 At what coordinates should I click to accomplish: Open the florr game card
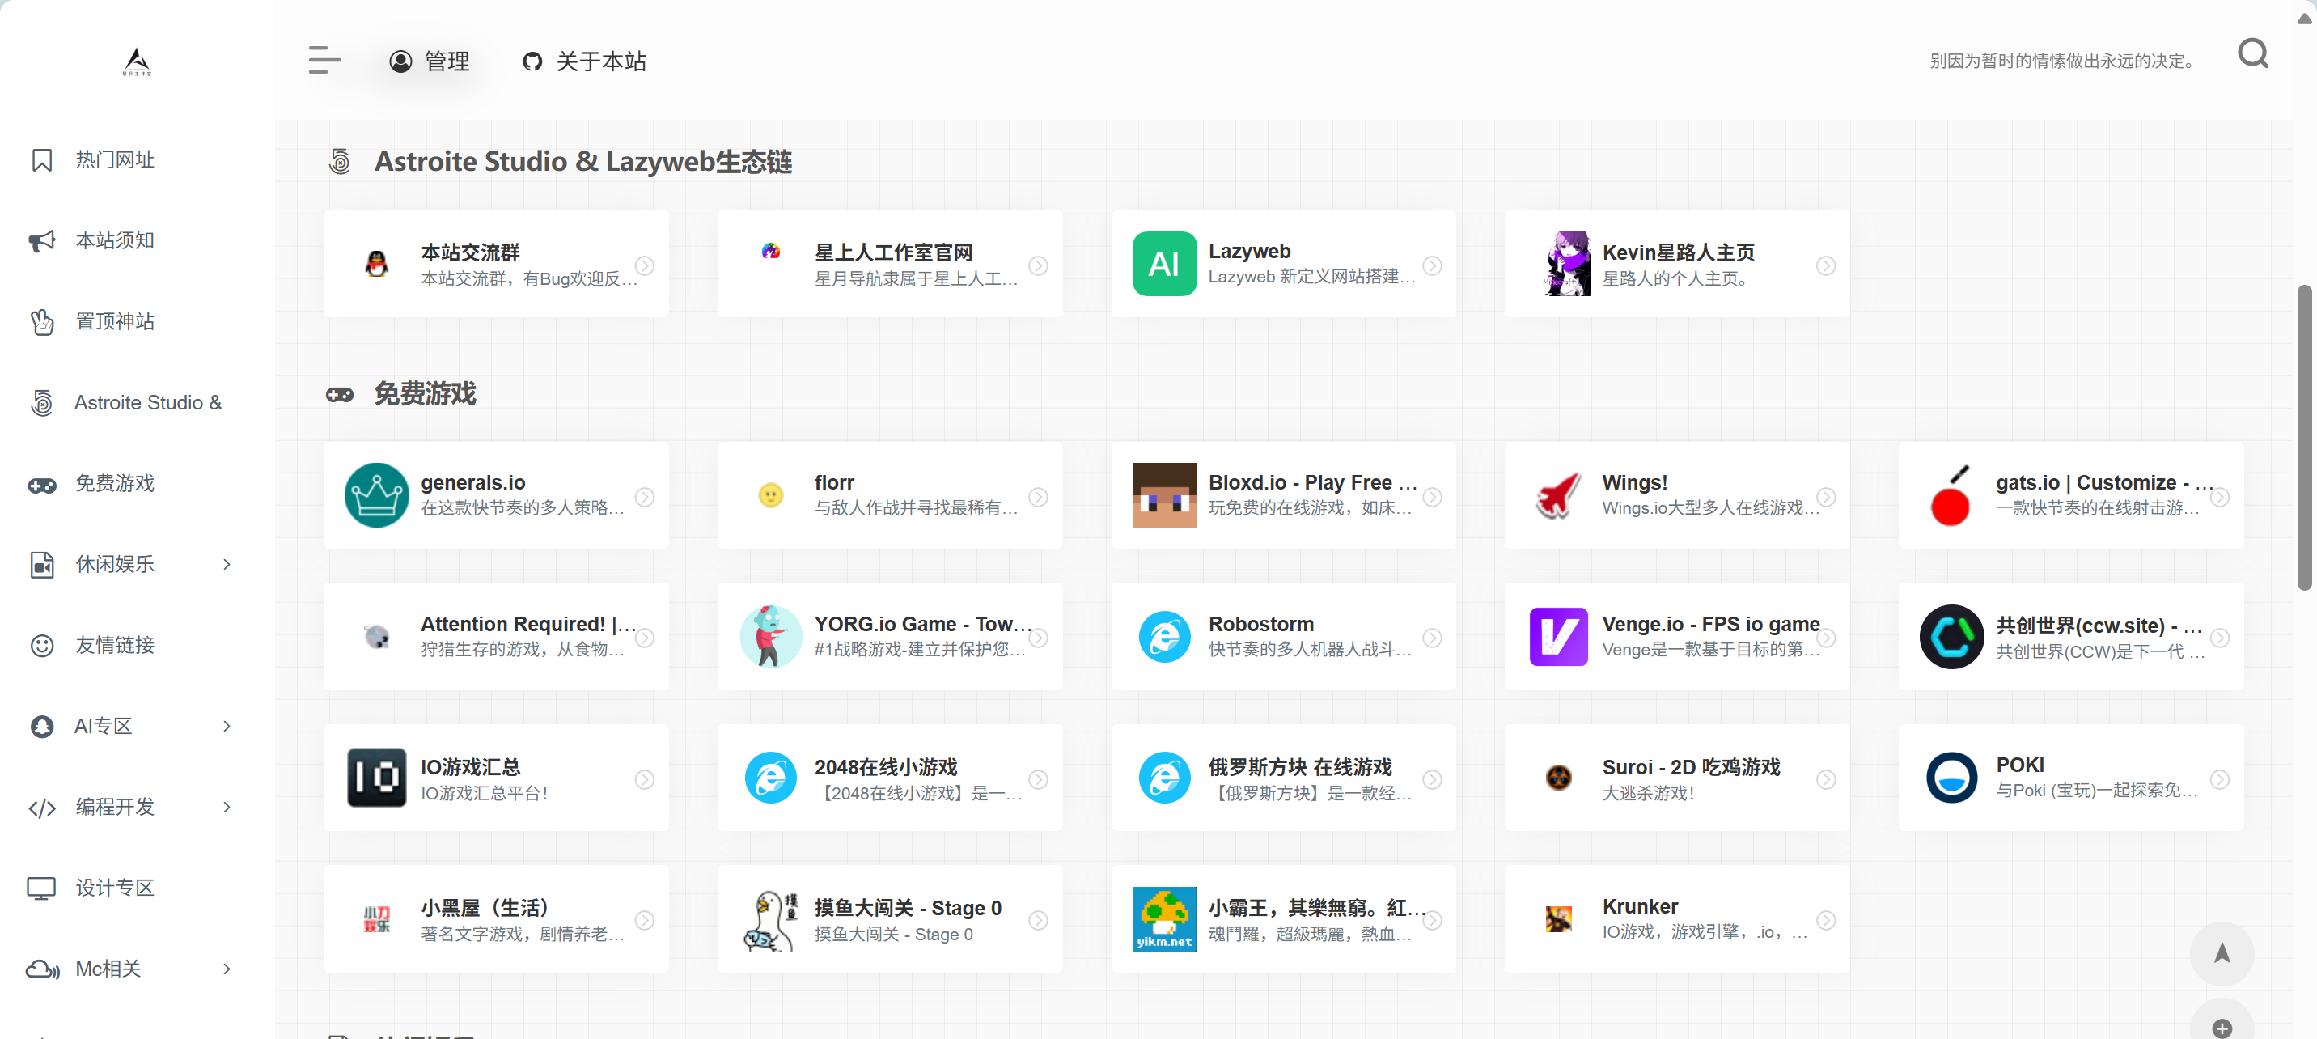(890, 496)
